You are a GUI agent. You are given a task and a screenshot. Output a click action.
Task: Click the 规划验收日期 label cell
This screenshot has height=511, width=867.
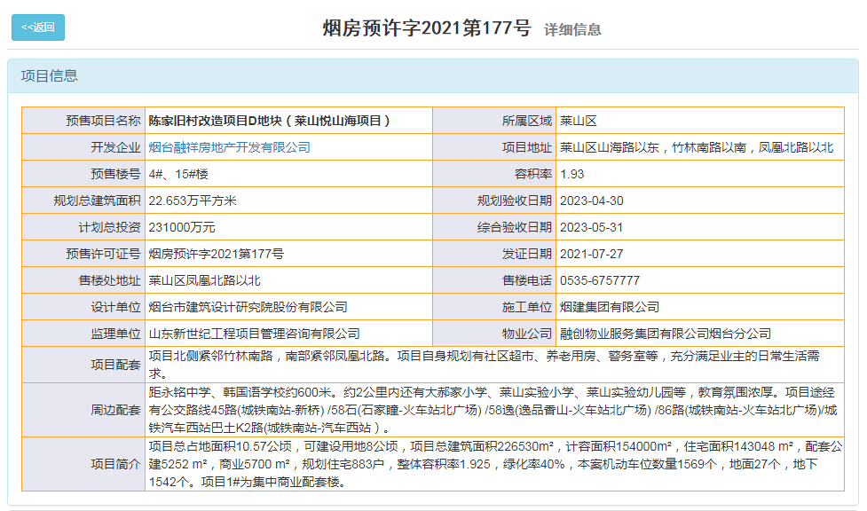494,200
